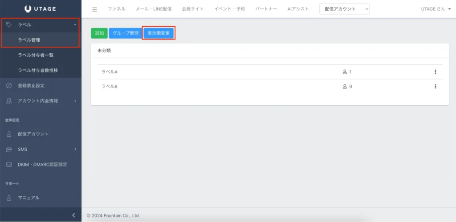Open the UTAGE さん user menu

436,9
